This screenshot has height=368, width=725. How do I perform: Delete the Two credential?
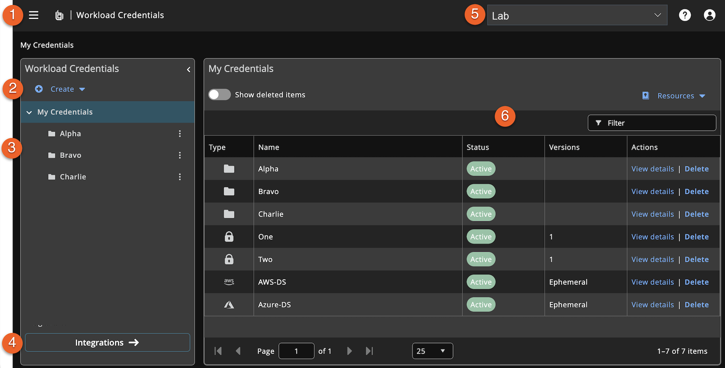tap(697, 259)
